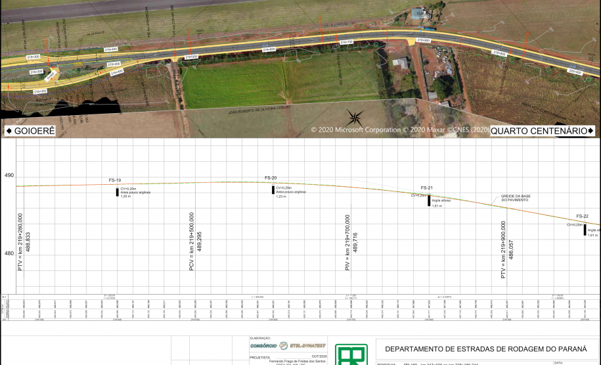Click Argila siltosa note beside FS-21
This screenshot has height=365, width=601.
pyautogui.click(x=441, y=201)
